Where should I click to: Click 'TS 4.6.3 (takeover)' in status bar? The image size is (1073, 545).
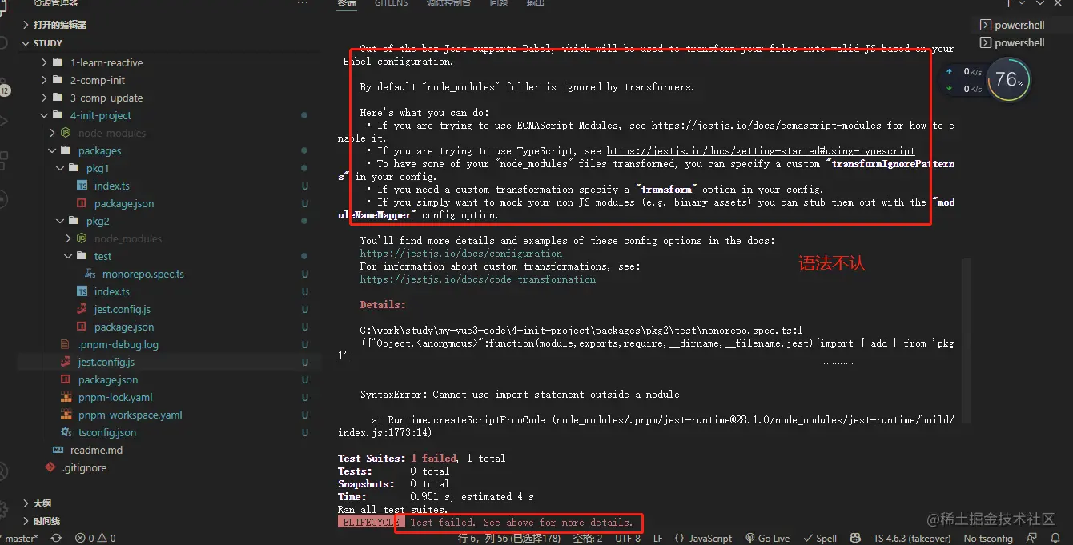pos(912,539)
